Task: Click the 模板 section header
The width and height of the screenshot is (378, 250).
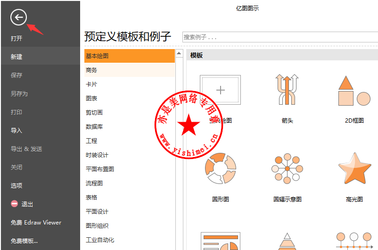Action: [x=197, y=55]
